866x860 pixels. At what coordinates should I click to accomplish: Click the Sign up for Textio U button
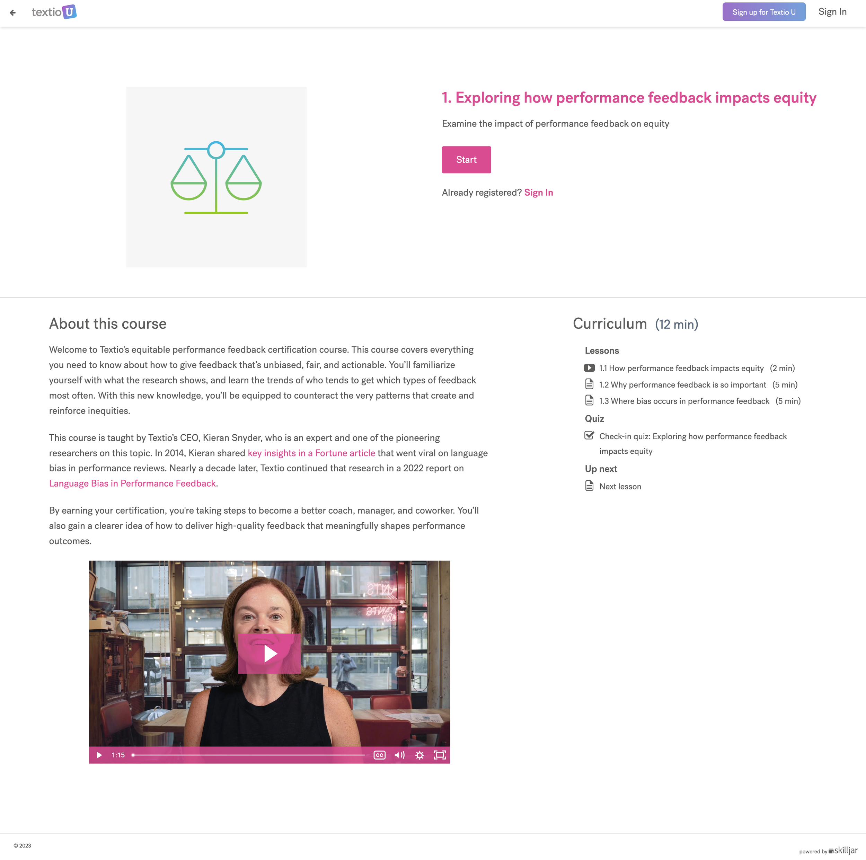pyautogui.click(x=764, y=12)
